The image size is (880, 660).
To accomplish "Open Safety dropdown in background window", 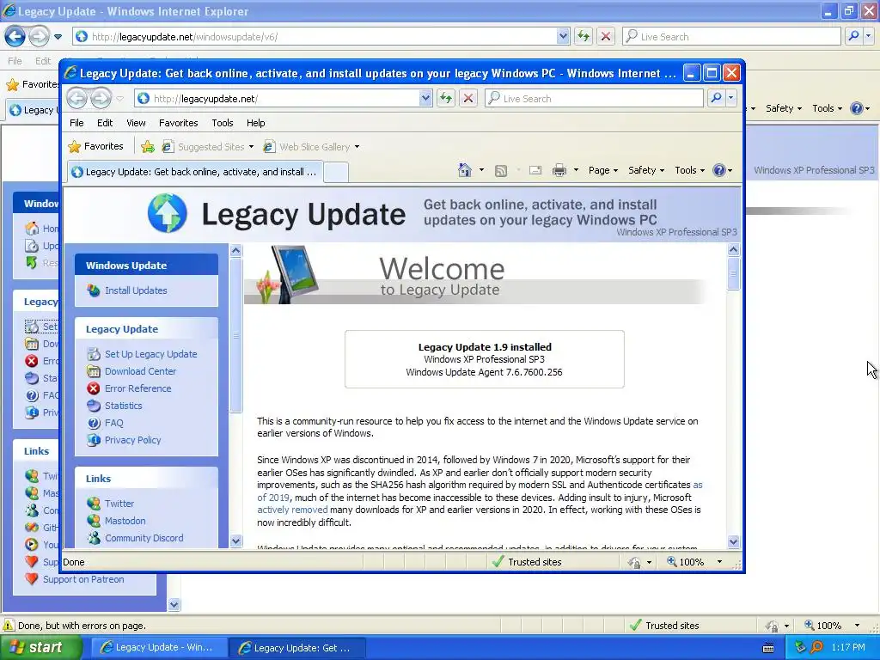I will 784,108.
